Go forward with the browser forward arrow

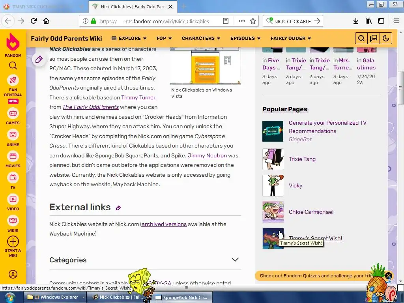coord(21,21)
